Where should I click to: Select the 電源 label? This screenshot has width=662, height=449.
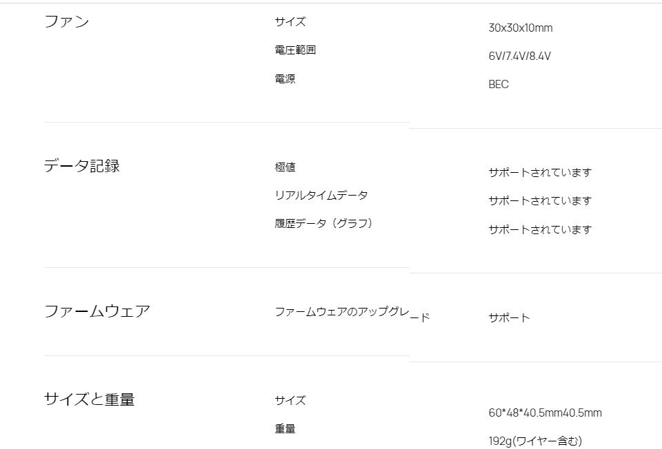[285, 79]
